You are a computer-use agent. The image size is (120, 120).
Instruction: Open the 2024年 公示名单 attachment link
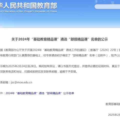click(x=40, y=93)
